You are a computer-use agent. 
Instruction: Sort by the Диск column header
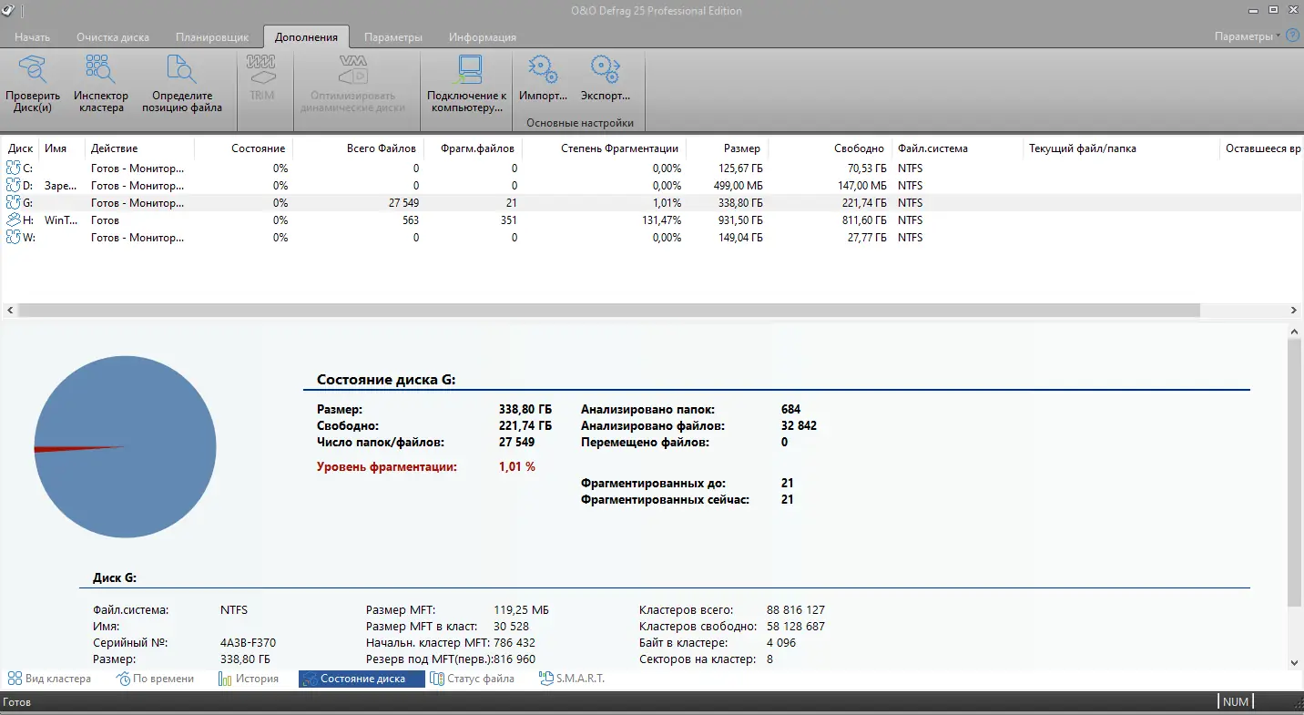(x=21, y=148)
